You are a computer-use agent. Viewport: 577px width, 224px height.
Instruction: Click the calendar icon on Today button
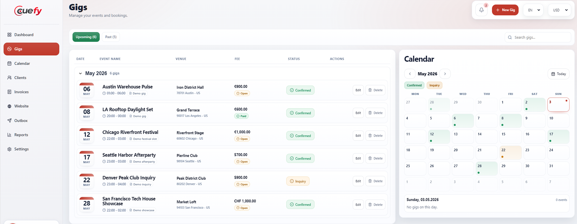point(553,74)
